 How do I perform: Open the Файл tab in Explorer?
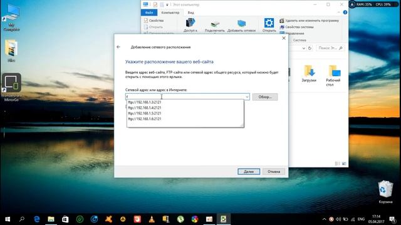tap(149, 12)
